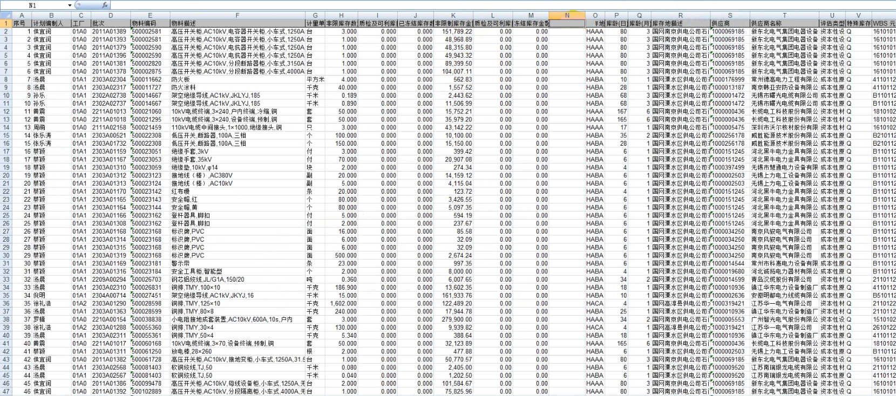
Task: Click inside the formula bar input area
Action: click(x=486, y=5)
